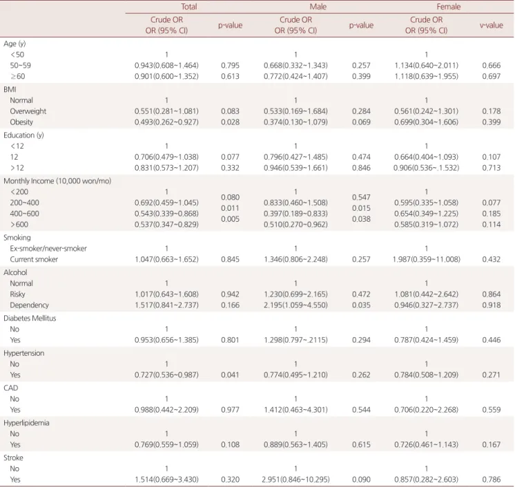515x490 pixels.
Task: Click p-value 0.028 for Obesity
Action: [x=230, y=122]
